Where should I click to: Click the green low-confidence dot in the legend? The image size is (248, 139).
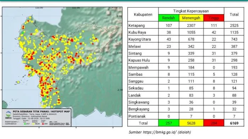(x=25, y=124)
